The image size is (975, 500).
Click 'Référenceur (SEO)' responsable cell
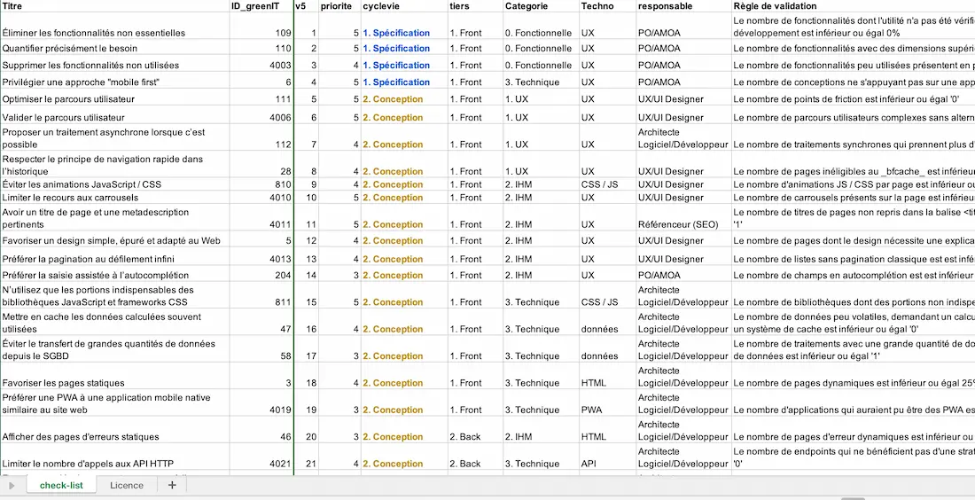pos(684,217)
